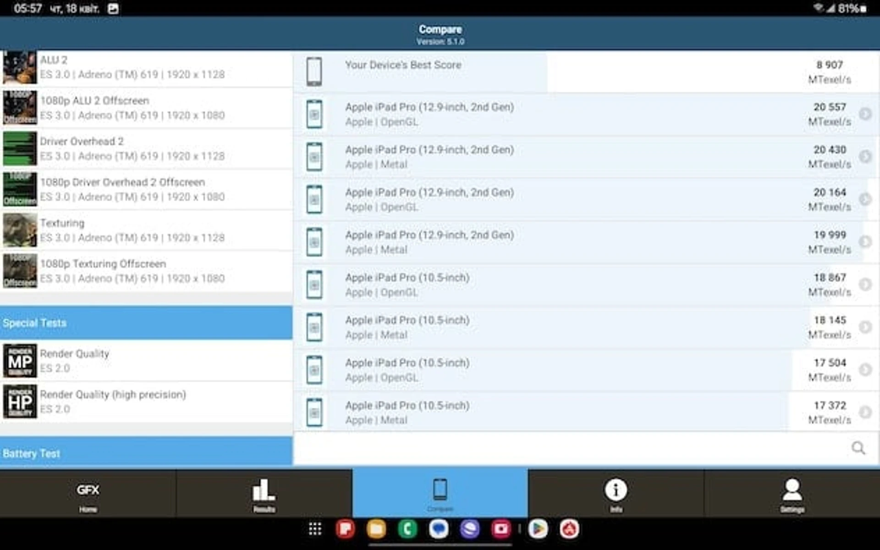Click device icon of 20 430 MTexel/s row

tap(314, 157)
